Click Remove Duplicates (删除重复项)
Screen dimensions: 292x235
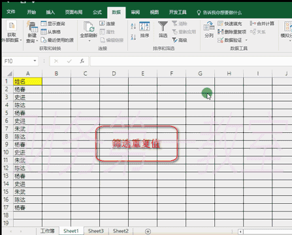click(232, 32)
